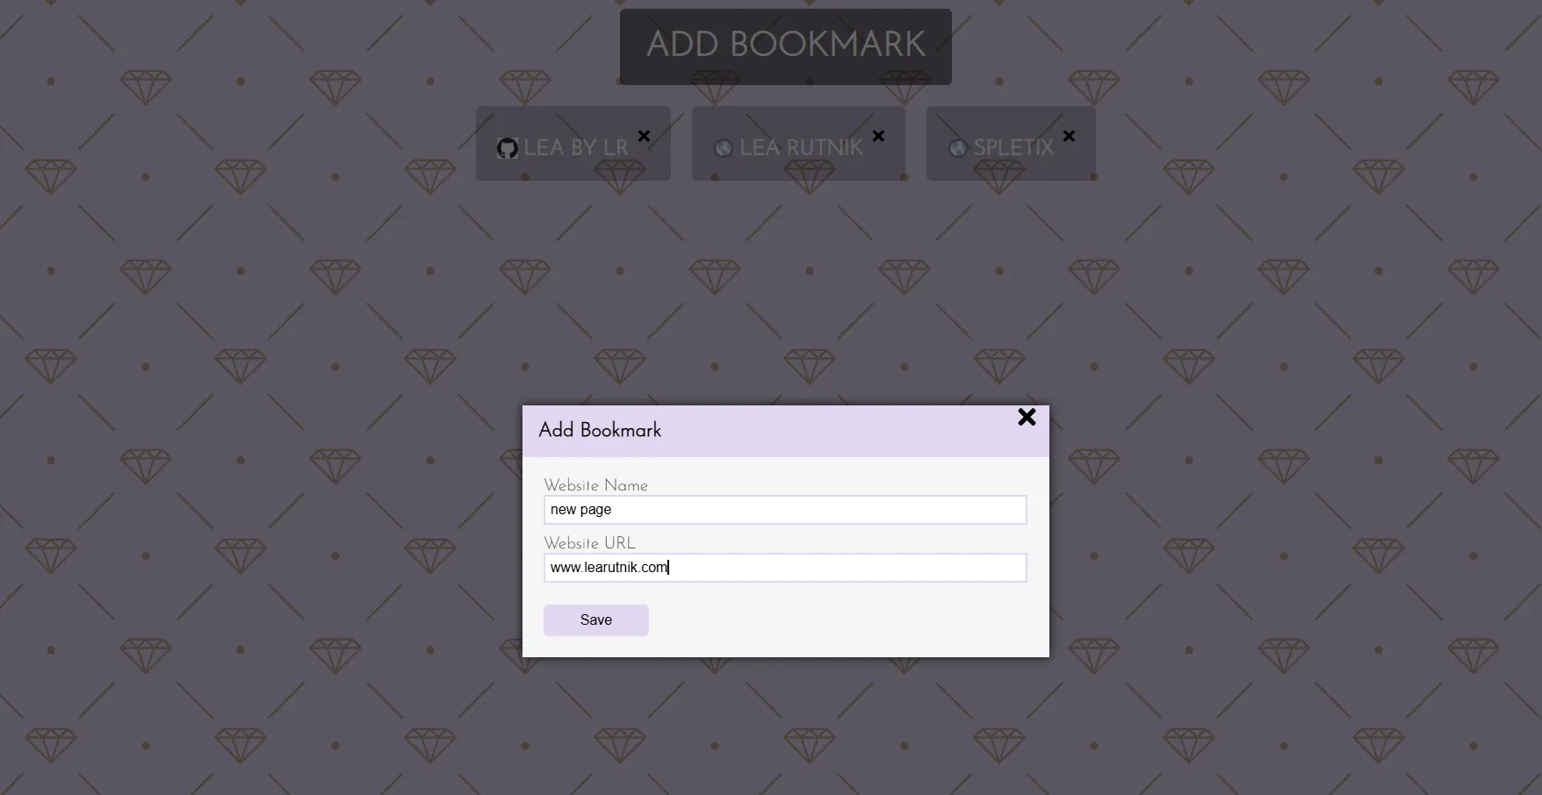Click the Website URL label

pos(589,543)
